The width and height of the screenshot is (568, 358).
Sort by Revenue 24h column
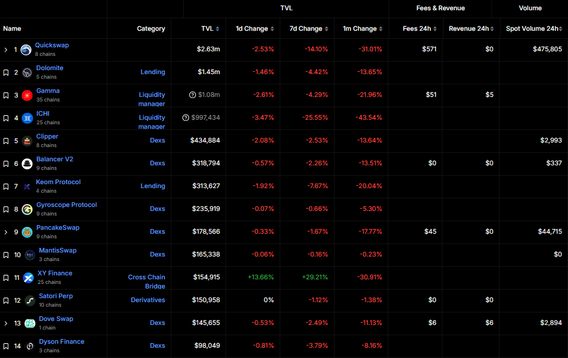point(472,29)
